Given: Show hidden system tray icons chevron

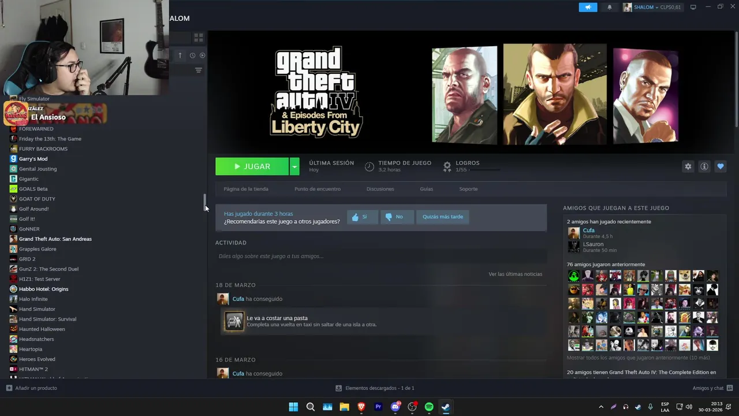Looking at the screenshot, I should (x=601, y=407).
